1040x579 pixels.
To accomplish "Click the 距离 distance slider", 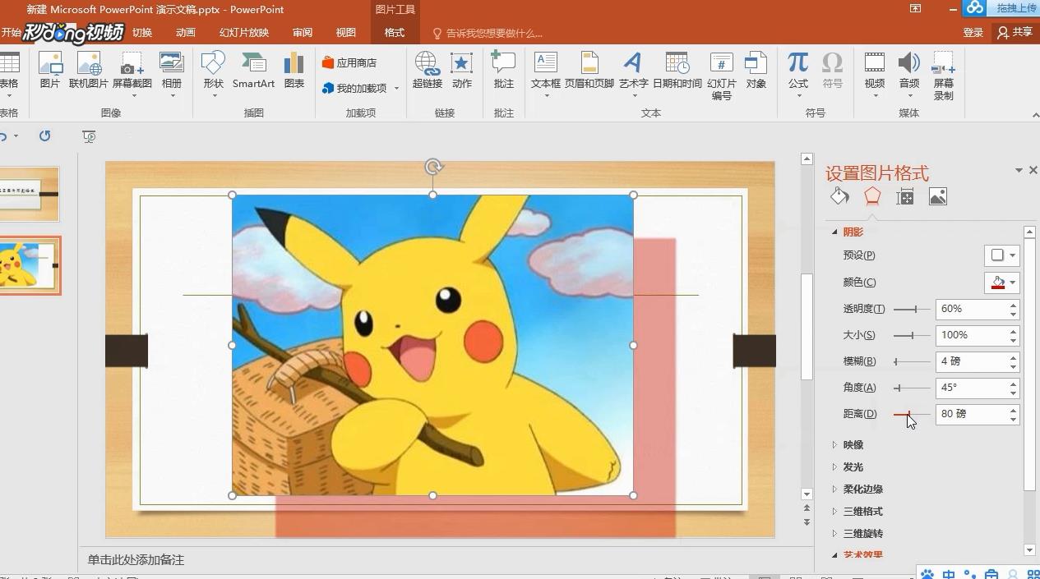I will (912, 414).
